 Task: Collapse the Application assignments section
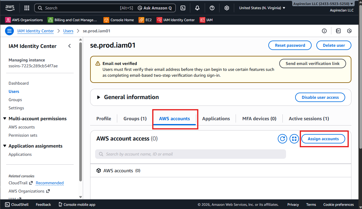[x=5, y=146]
